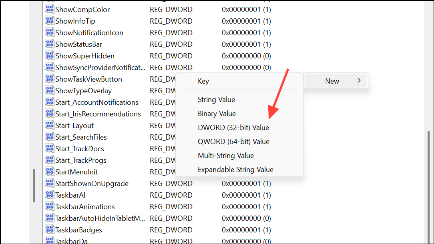434x244 pixels.
Task: Select the StartShownOnUpgrade value icon
Action: [x=49, y=183]
